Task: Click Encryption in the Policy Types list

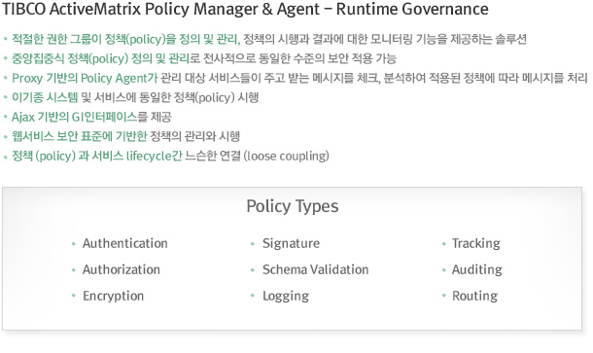Action: pyautogui.click(x=114, y=296)
